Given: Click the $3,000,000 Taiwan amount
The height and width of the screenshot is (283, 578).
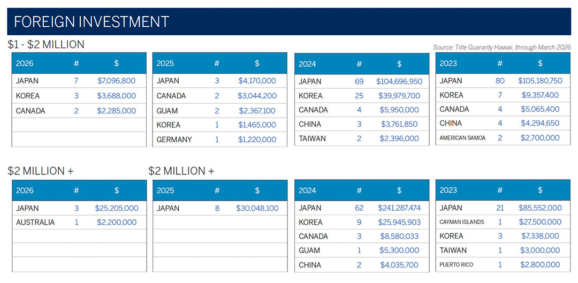Looking at the screenshot, I should tap(540, 250).
